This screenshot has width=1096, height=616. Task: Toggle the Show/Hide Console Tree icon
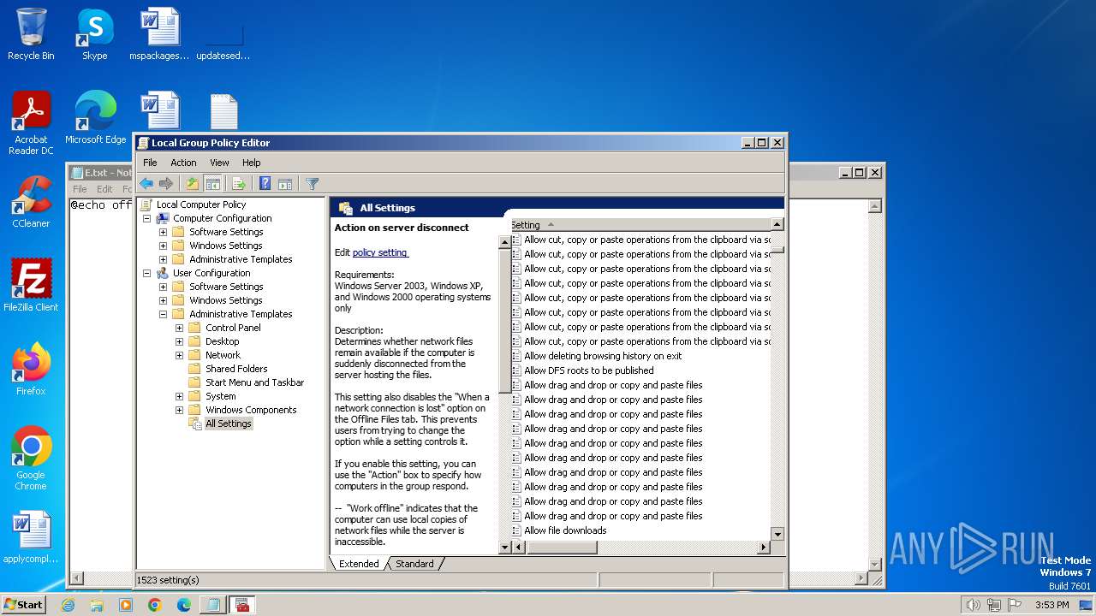click(x=212, y=183)
